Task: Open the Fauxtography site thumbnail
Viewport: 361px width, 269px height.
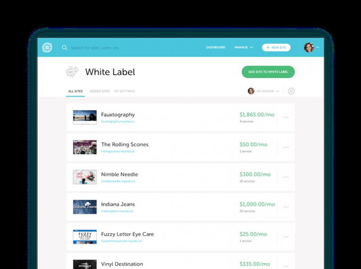Action: point(85,117)
